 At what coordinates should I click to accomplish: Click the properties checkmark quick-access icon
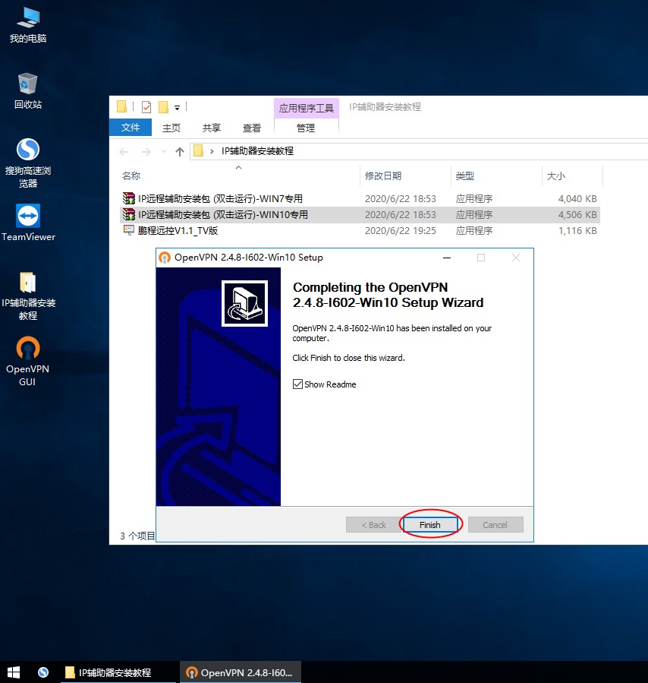146,106
